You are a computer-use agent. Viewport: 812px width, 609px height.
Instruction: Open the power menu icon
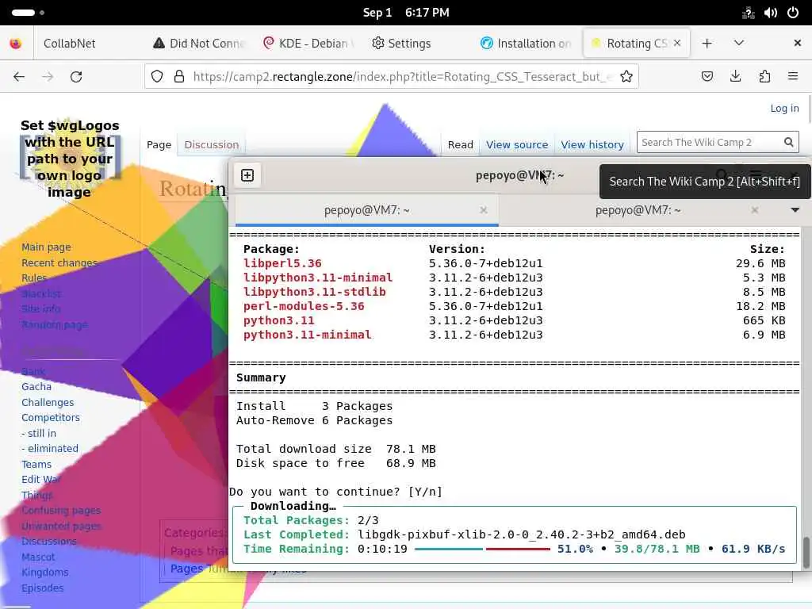coord(793,13)
